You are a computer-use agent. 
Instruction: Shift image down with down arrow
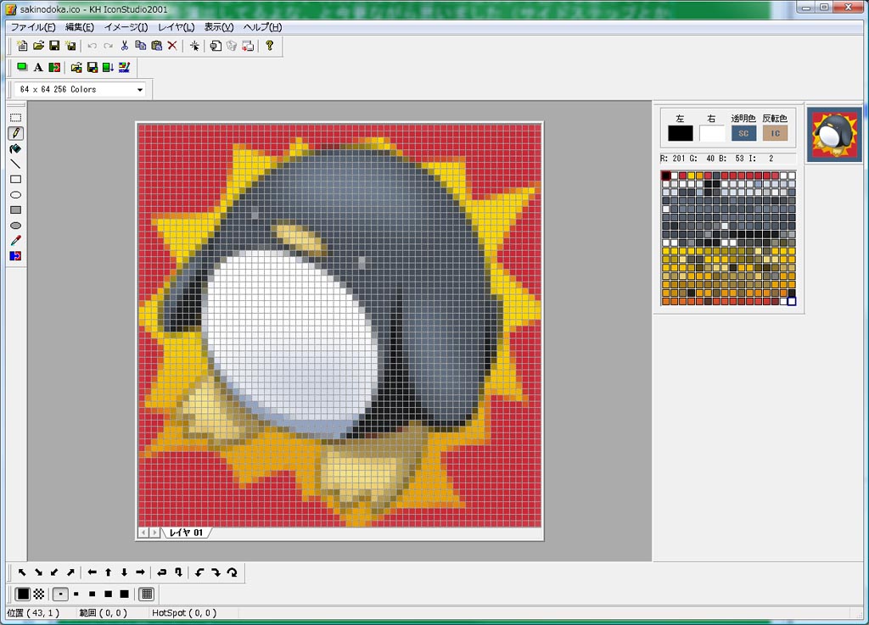click(125, 572)
